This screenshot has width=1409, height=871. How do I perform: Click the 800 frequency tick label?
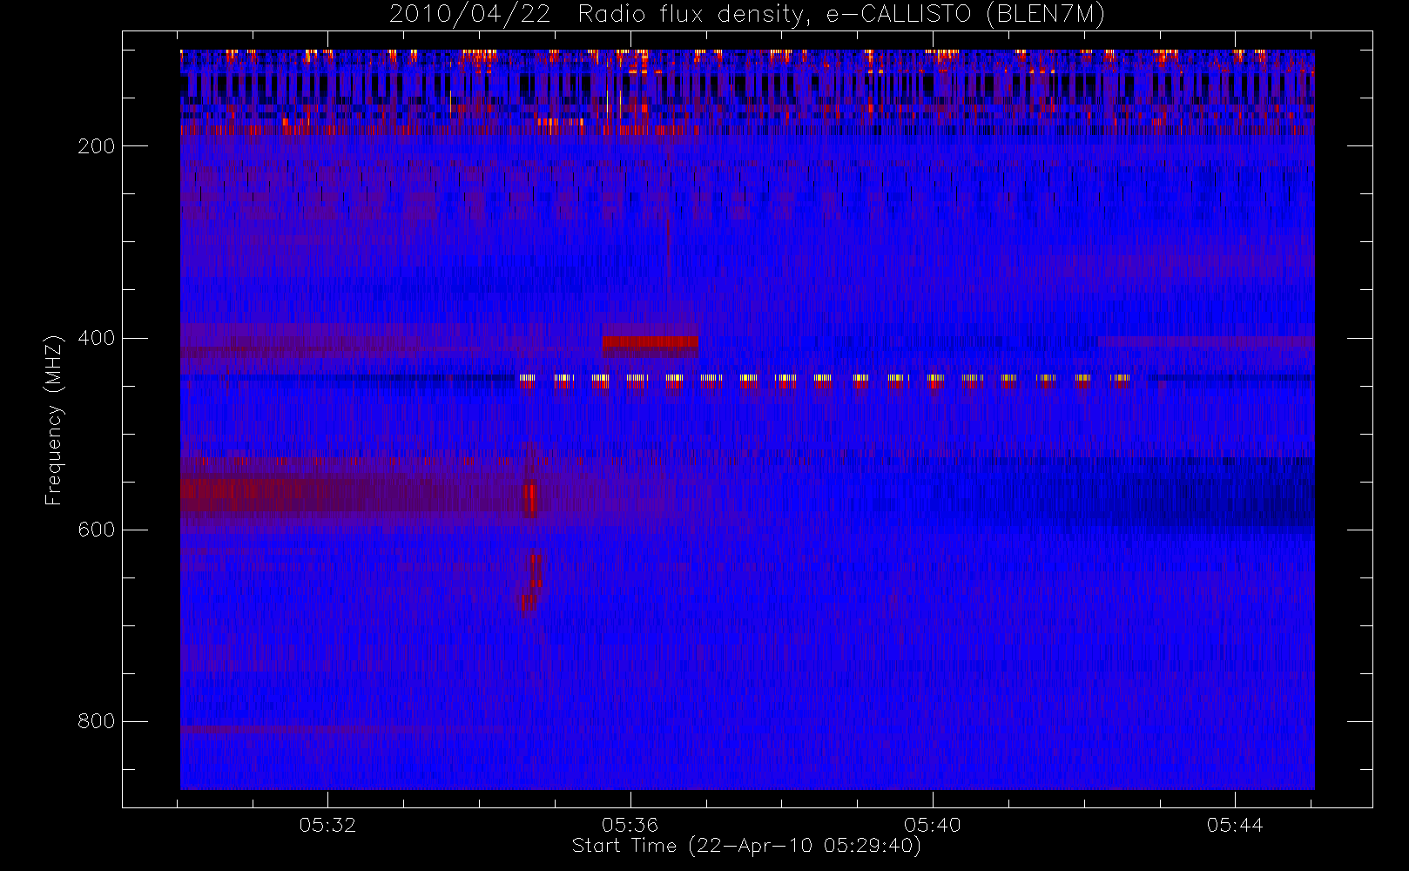point(96,721)
